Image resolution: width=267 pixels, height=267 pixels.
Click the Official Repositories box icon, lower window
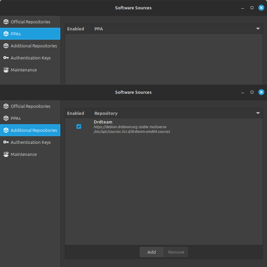pyautogui.click(x=6, y=106)
